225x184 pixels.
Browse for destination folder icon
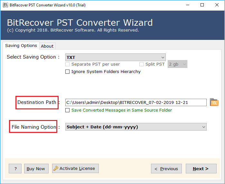(214, 102)
